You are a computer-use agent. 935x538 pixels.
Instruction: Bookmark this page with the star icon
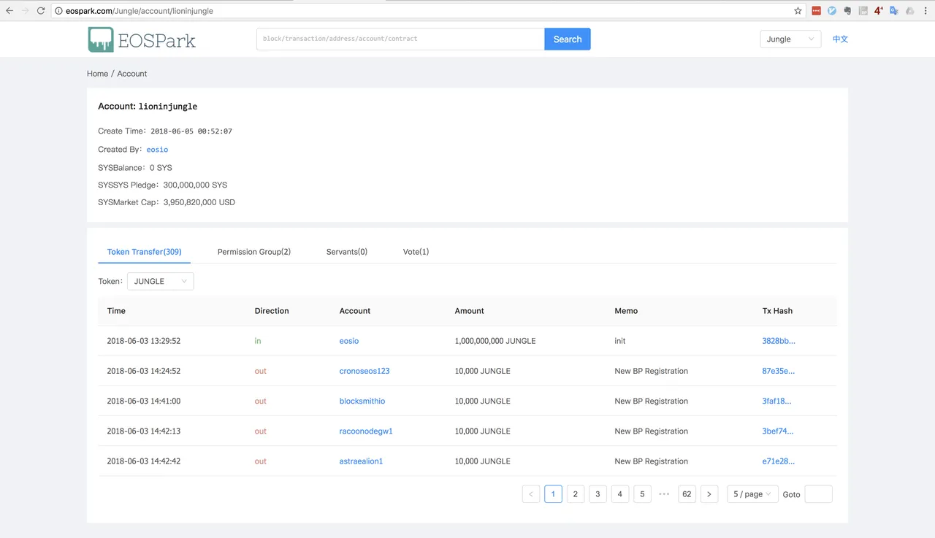tap(798, 11)
